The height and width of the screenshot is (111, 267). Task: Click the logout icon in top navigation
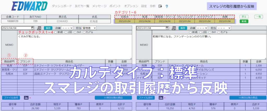point(160,6)
